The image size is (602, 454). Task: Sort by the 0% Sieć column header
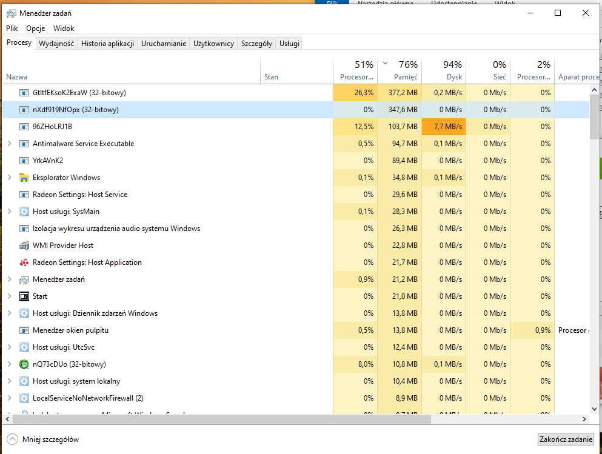pyautogui.click(x=488, y=71)
